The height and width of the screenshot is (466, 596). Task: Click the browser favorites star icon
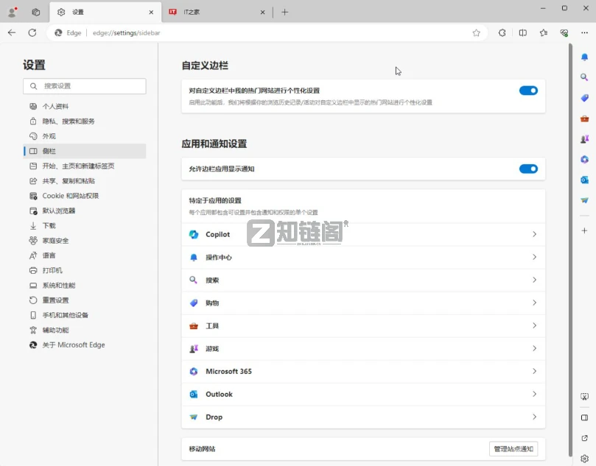click(477, 32)
